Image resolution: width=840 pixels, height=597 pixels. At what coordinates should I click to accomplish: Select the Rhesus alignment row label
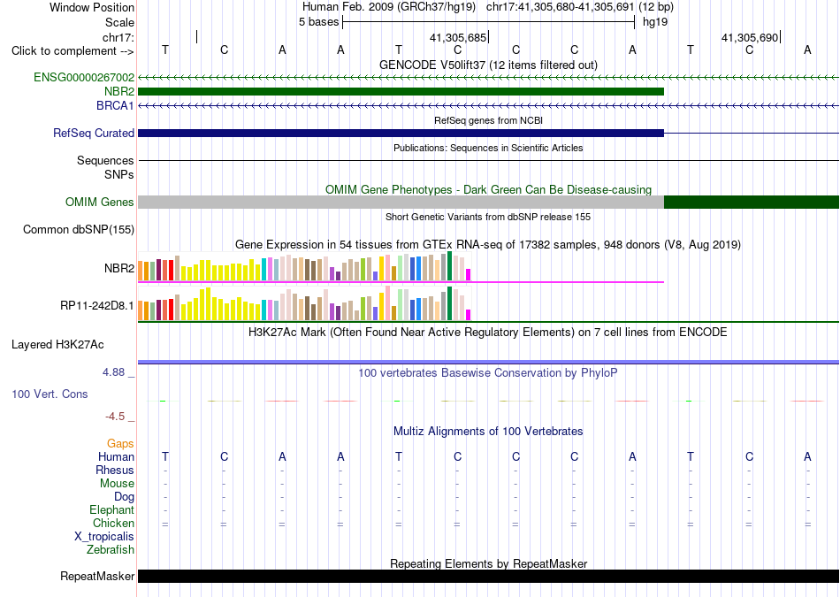click(115, 470)
